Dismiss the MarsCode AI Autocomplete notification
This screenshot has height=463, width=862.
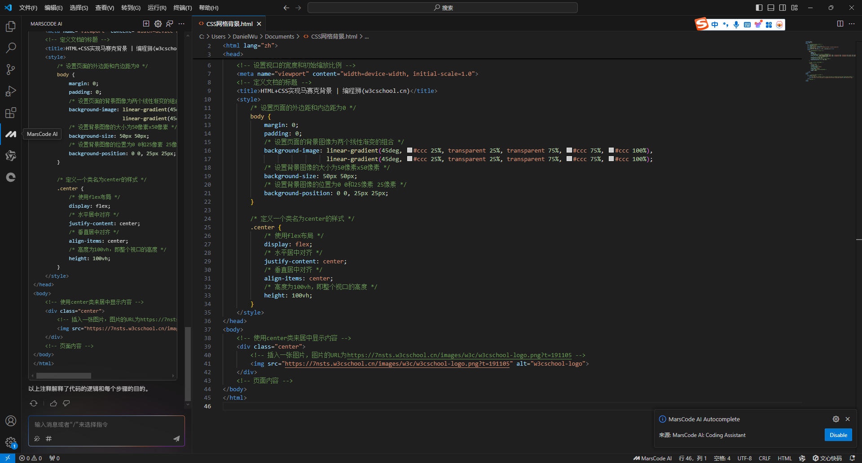[848, 419]
